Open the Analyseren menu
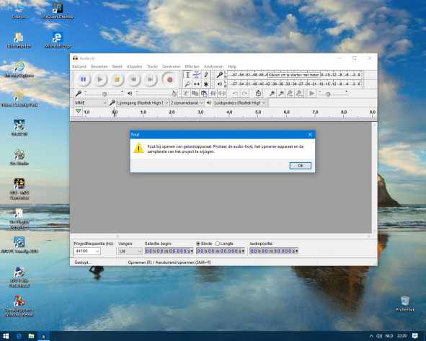Viewport: 426px width, 341px height. (x=213, y=66)
